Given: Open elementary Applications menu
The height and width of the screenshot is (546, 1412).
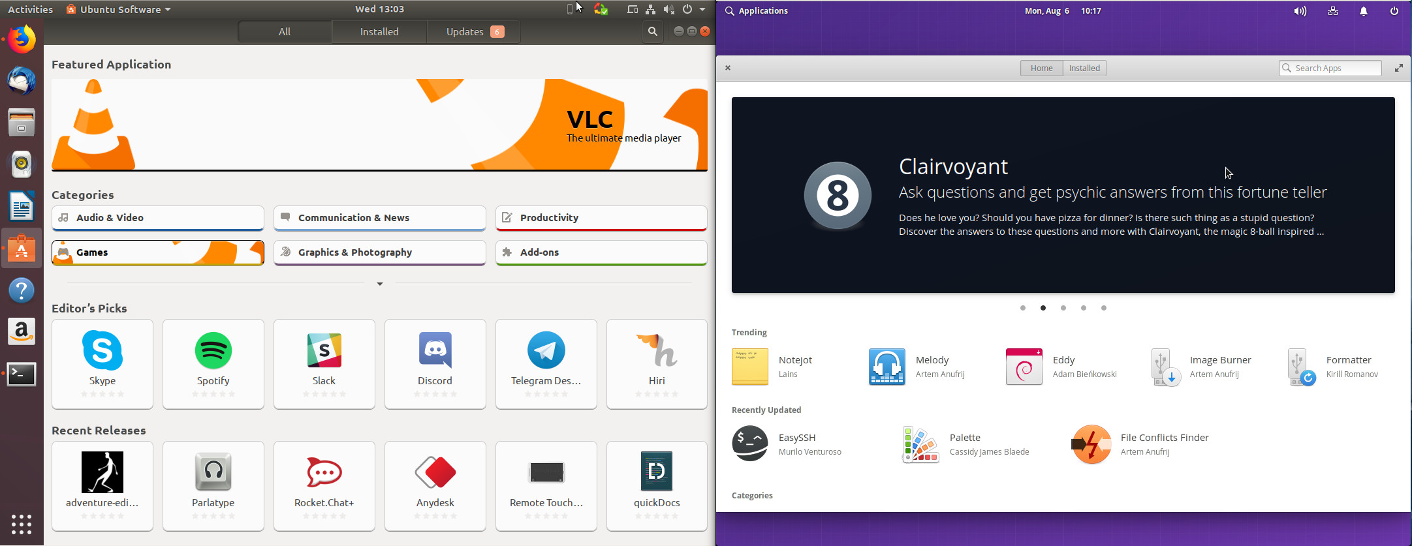Looking at the screenshot, I should [757, 11].
